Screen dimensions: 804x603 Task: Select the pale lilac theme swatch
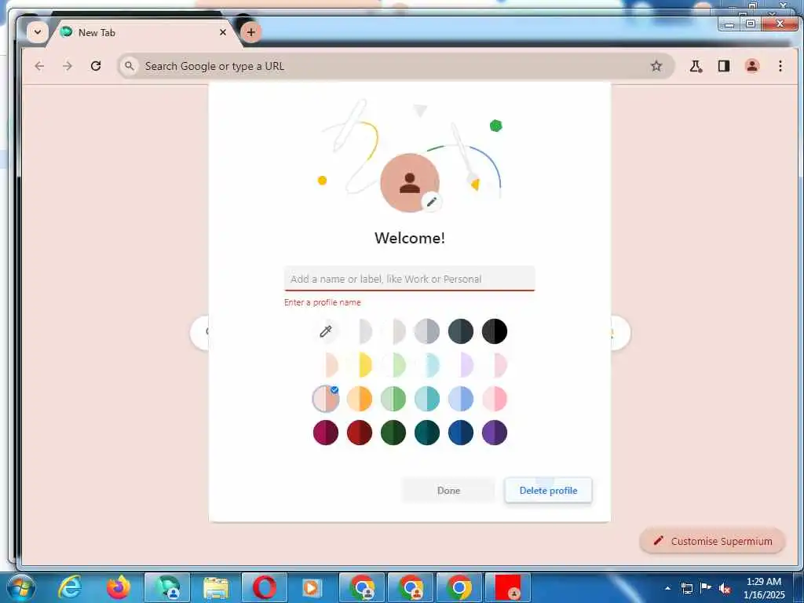pos(461,365)
